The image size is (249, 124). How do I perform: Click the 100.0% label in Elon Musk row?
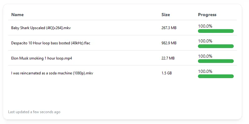point(205,56)
